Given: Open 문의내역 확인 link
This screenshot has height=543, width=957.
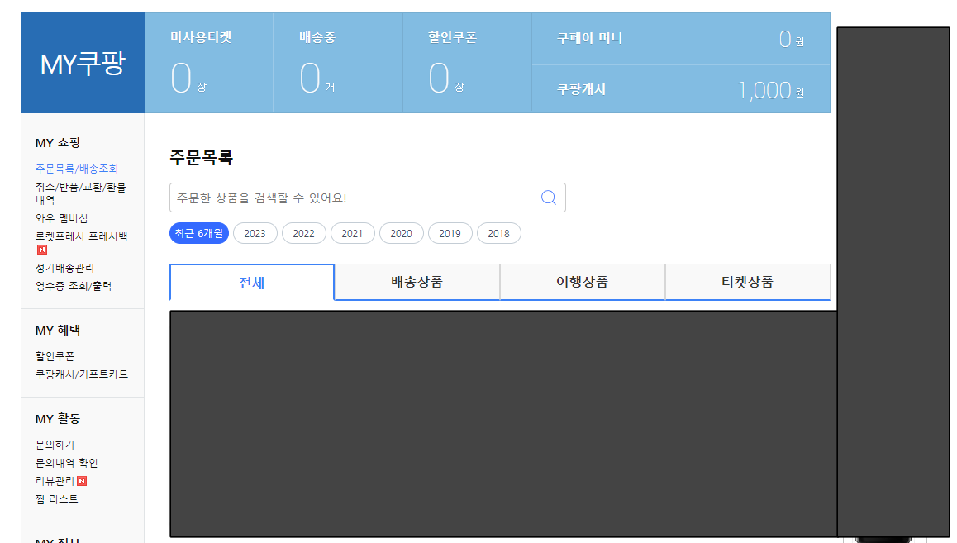Looking at the screenshot, I should pyautogui.click(x=66, y=463).
